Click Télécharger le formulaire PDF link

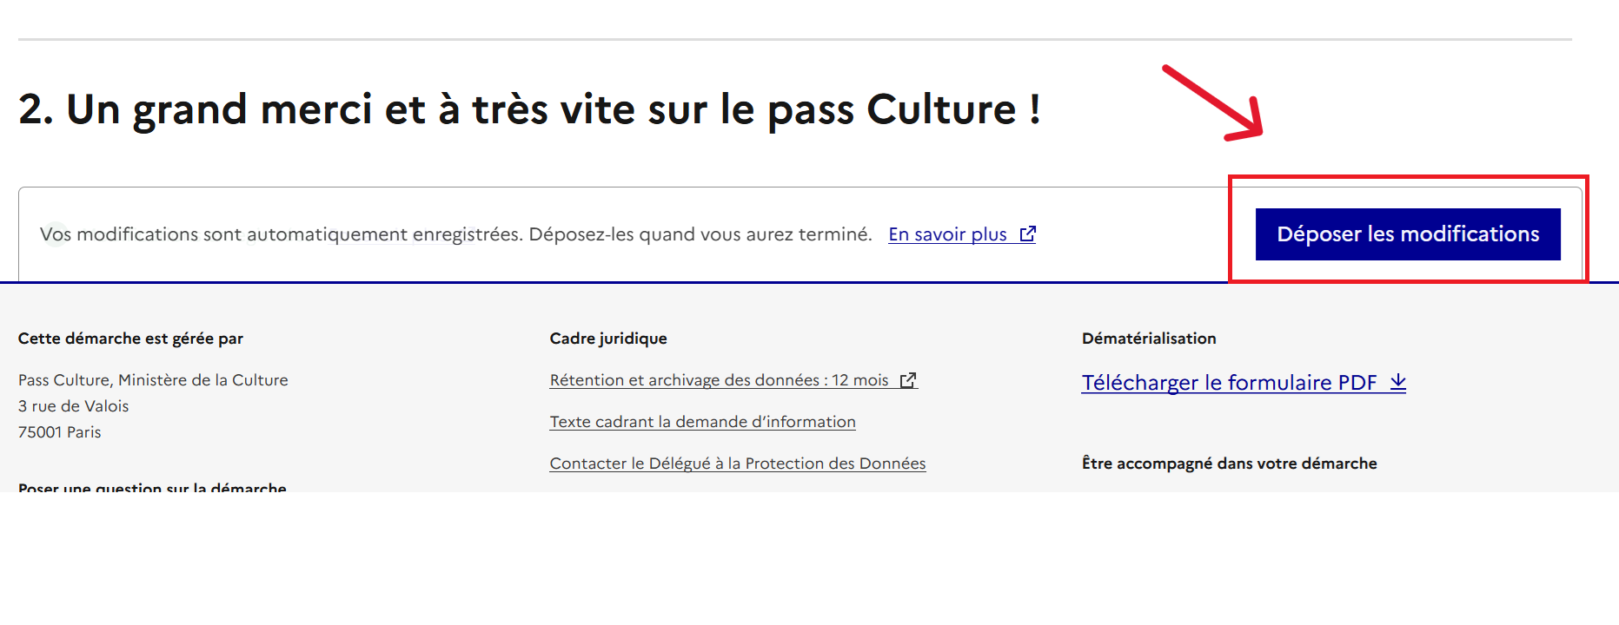tap(1244, 383)
